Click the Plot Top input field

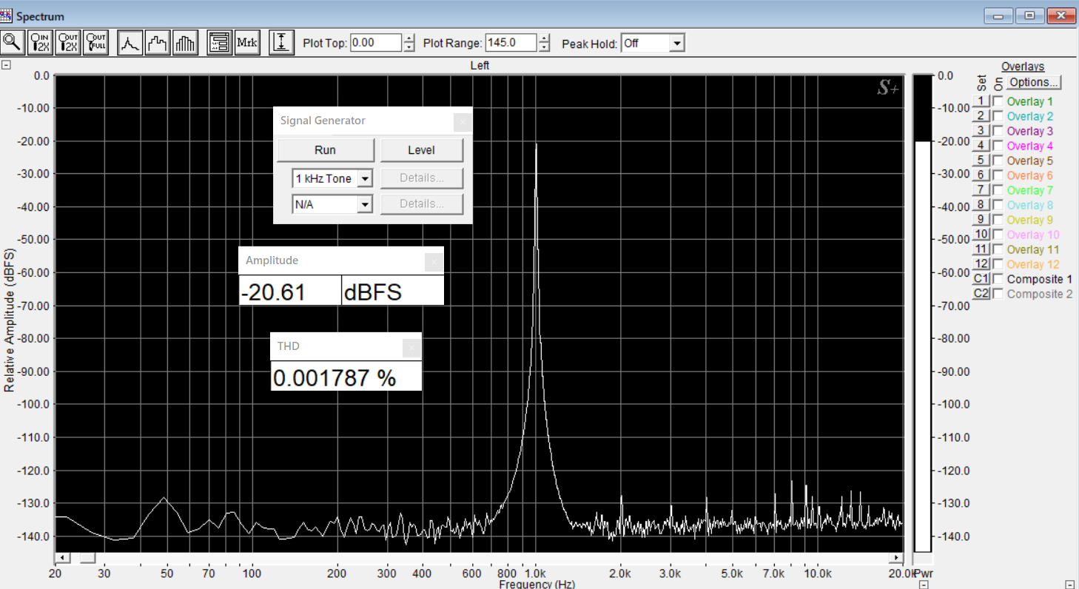[x=376, y=43]
